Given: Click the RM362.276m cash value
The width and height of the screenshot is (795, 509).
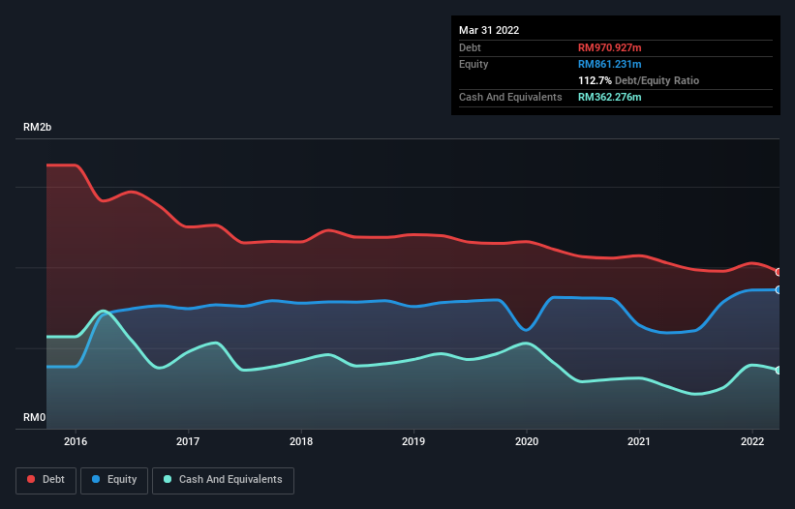Looking at the screenshot, I should pos(610,97).
